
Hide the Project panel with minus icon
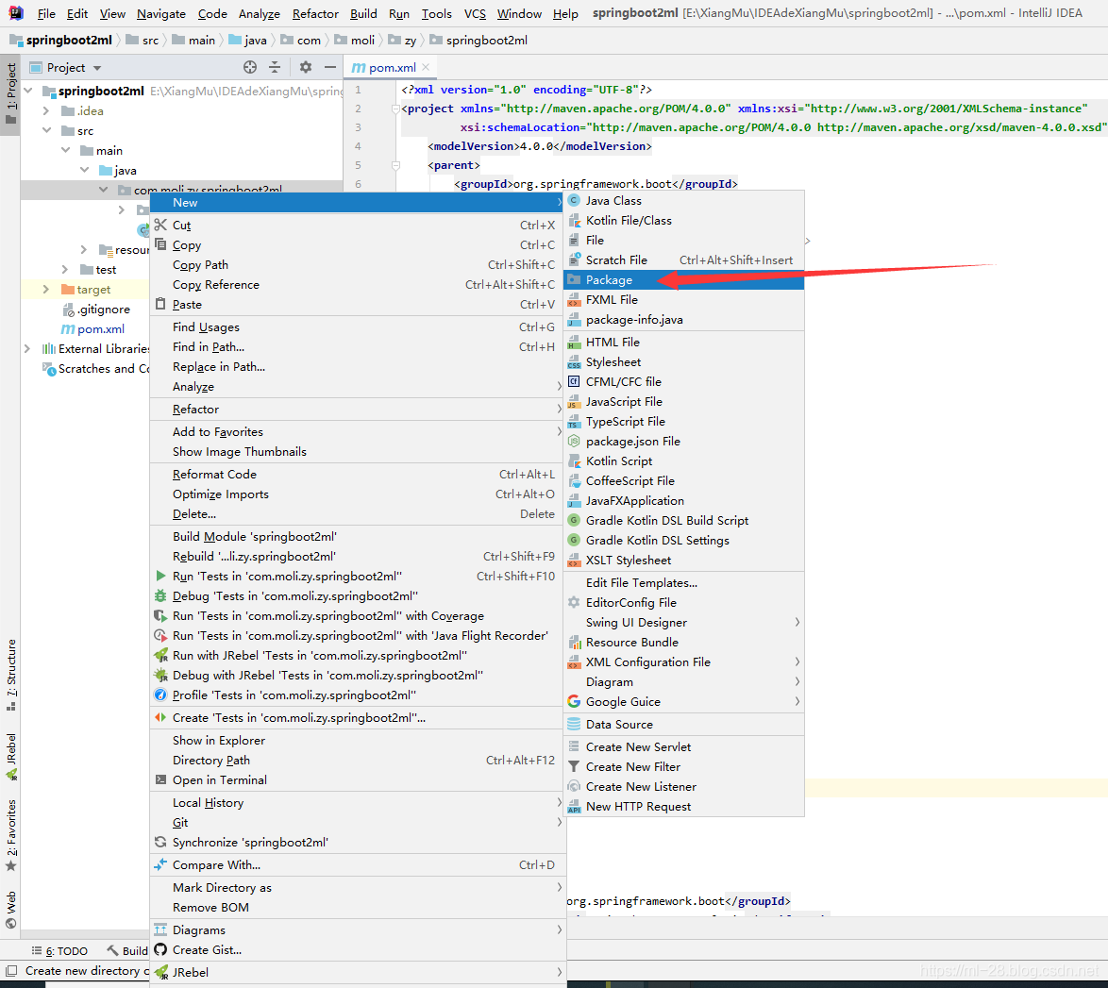330,67
